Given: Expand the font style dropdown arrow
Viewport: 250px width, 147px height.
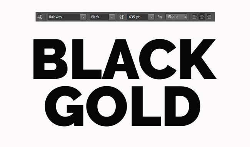Looking at the screenshot, I should (112, 17).
